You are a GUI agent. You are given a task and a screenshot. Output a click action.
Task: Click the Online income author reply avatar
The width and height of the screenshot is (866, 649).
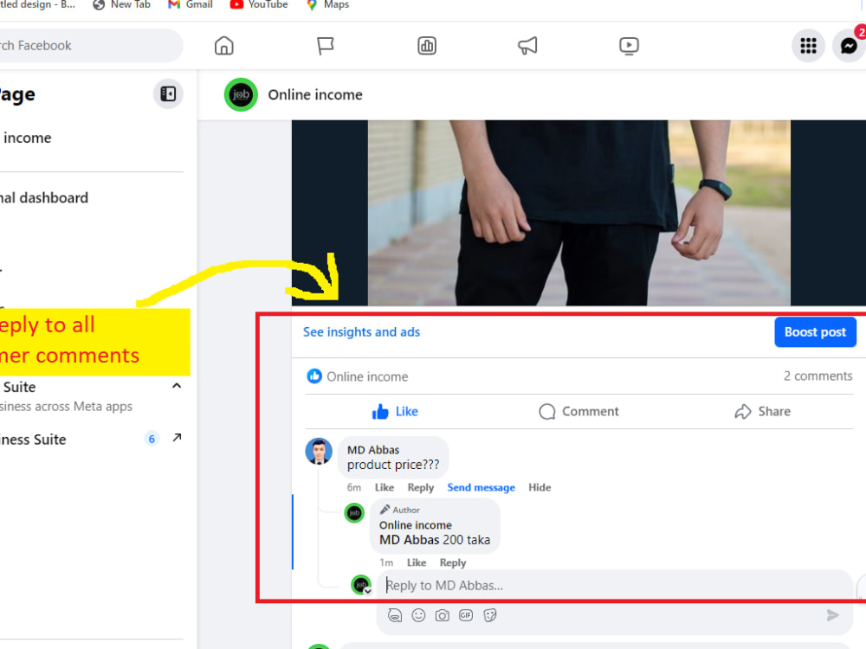click(354, 512)
